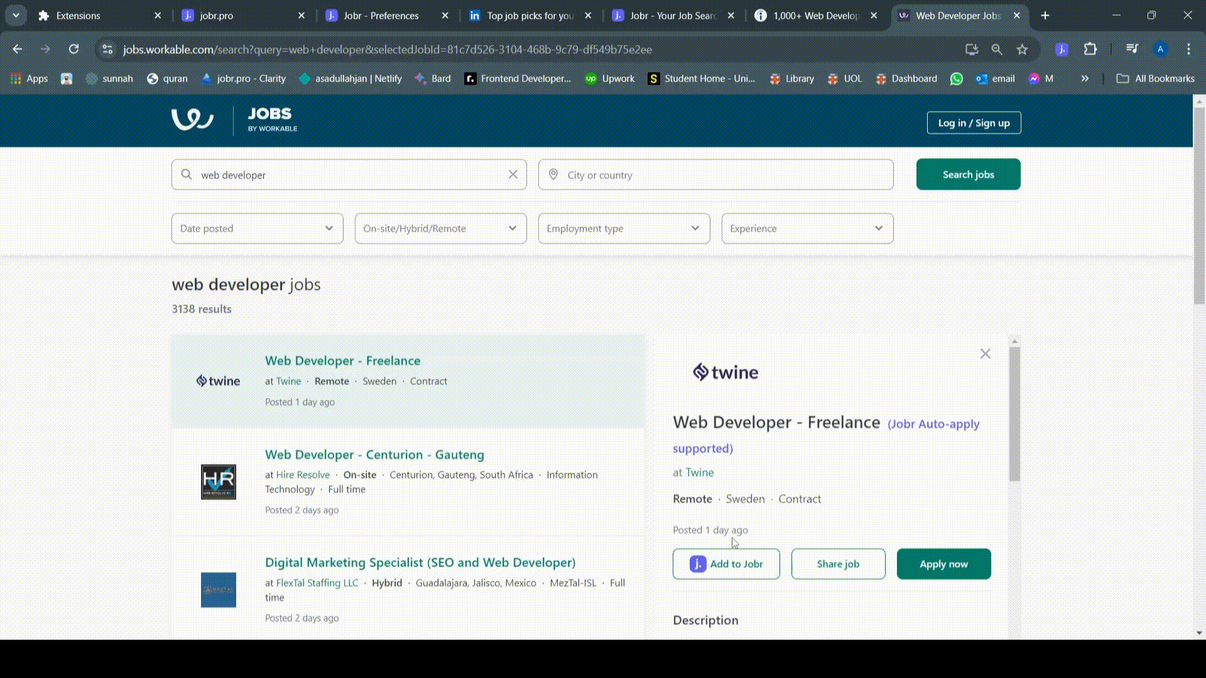Close the Top job picks LinkedIn tab
Viewport: 1206px width, 678px height.
point(588,16)
